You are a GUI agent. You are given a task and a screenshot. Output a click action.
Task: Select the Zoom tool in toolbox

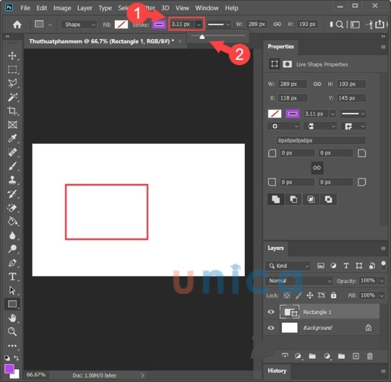tap(12, 331)
